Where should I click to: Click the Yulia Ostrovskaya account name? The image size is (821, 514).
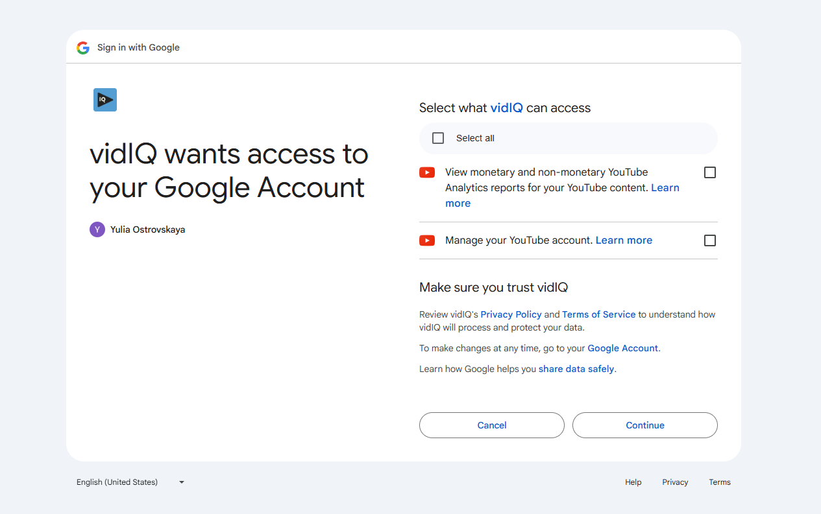click(x=147, y=229)
